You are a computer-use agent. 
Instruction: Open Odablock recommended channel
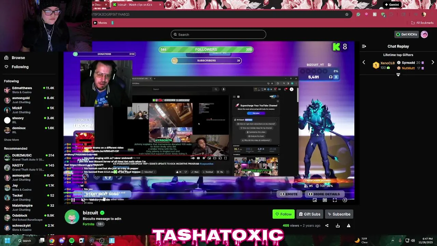coord(29,217)
